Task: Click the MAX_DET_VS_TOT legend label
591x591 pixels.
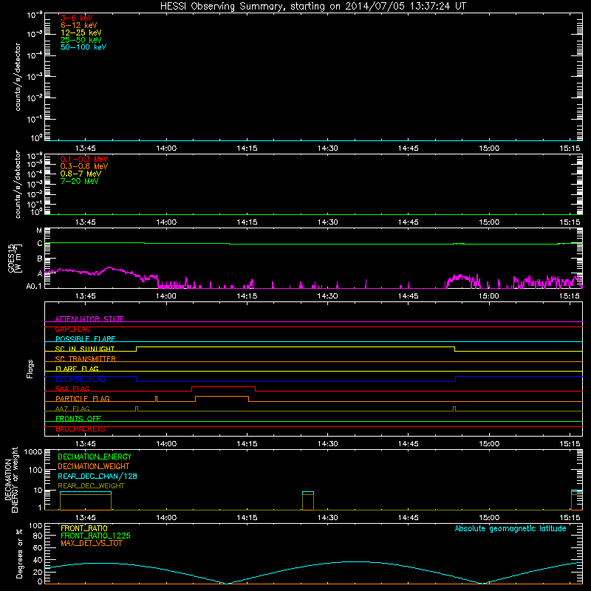Action: click(x=91, y=543)
